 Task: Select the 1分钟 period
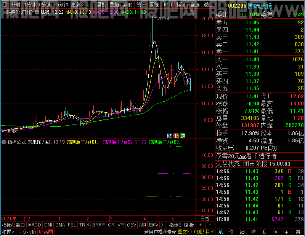point(30,5)
